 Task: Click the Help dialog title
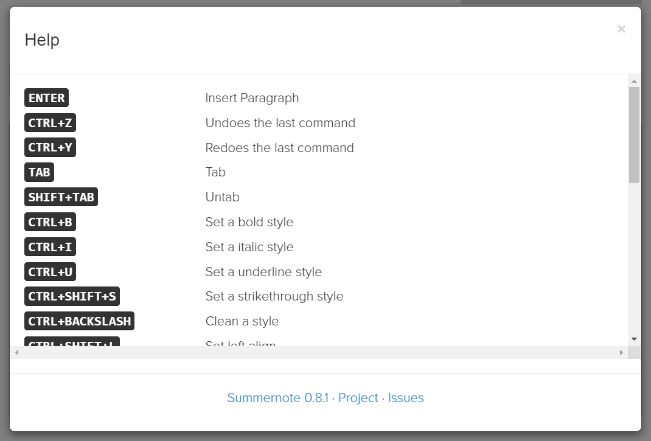(x=42, y=40)
